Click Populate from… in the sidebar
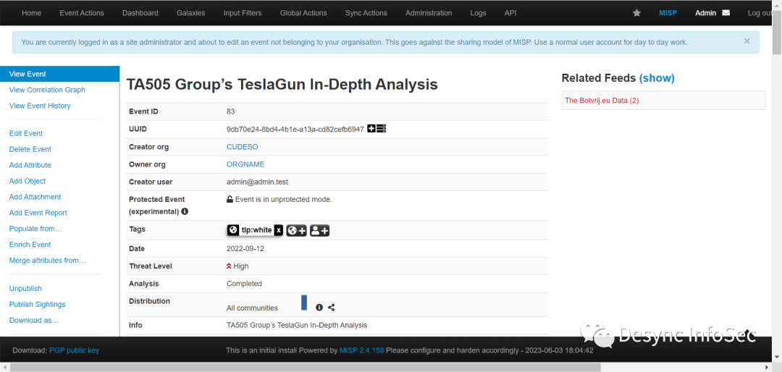The height and width of the screenshot is (372, 782). click(x=35, y=229)
